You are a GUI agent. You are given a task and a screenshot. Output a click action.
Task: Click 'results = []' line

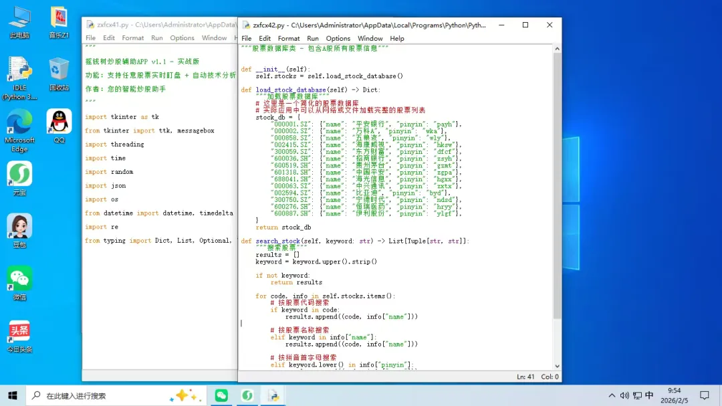click(277, 255)
